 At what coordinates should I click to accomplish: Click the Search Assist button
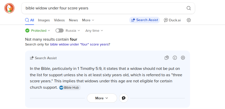(144, 20)
